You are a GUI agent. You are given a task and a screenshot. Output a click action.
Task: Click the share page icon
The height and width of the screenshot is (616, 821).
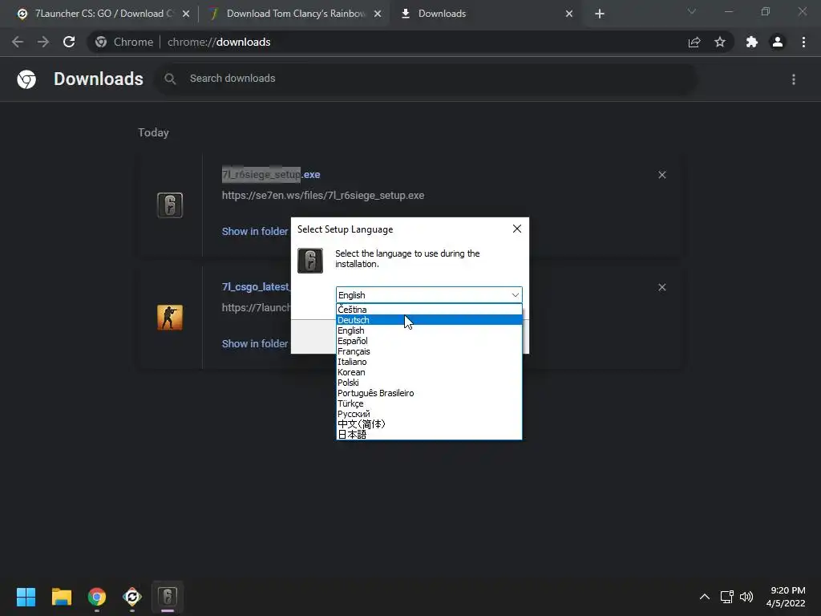(694, 42)
